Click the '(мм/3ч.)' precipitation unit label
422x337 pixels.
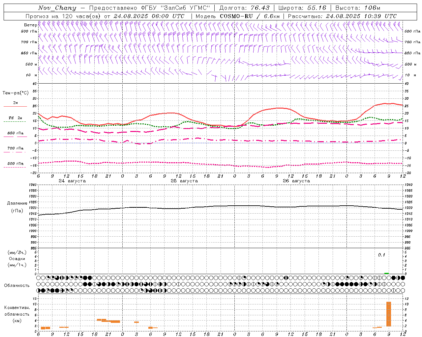pyautogui.click(x=17, y=252)
